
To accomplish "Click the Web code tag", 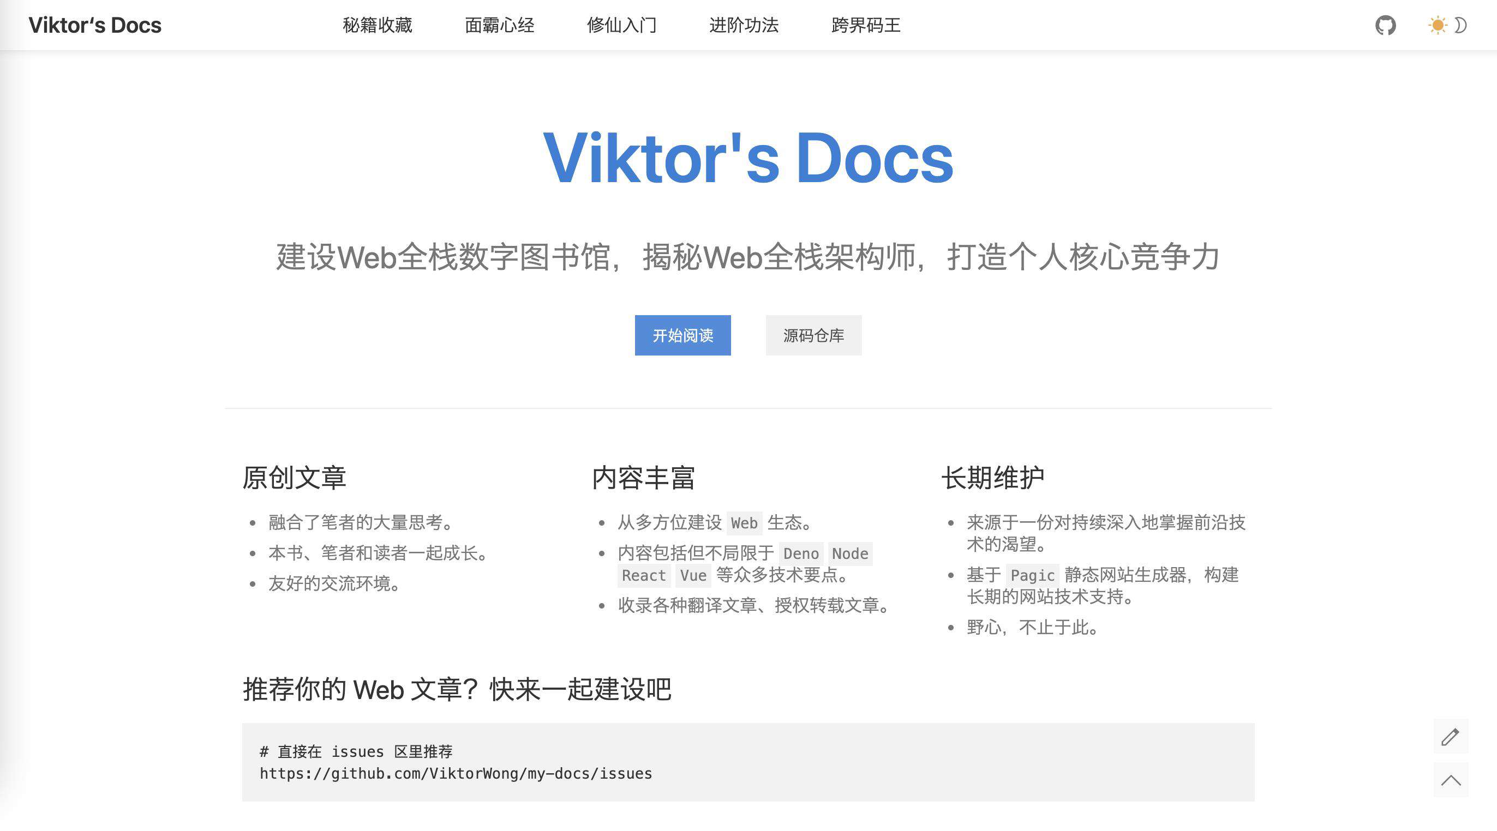I will 745,522.
